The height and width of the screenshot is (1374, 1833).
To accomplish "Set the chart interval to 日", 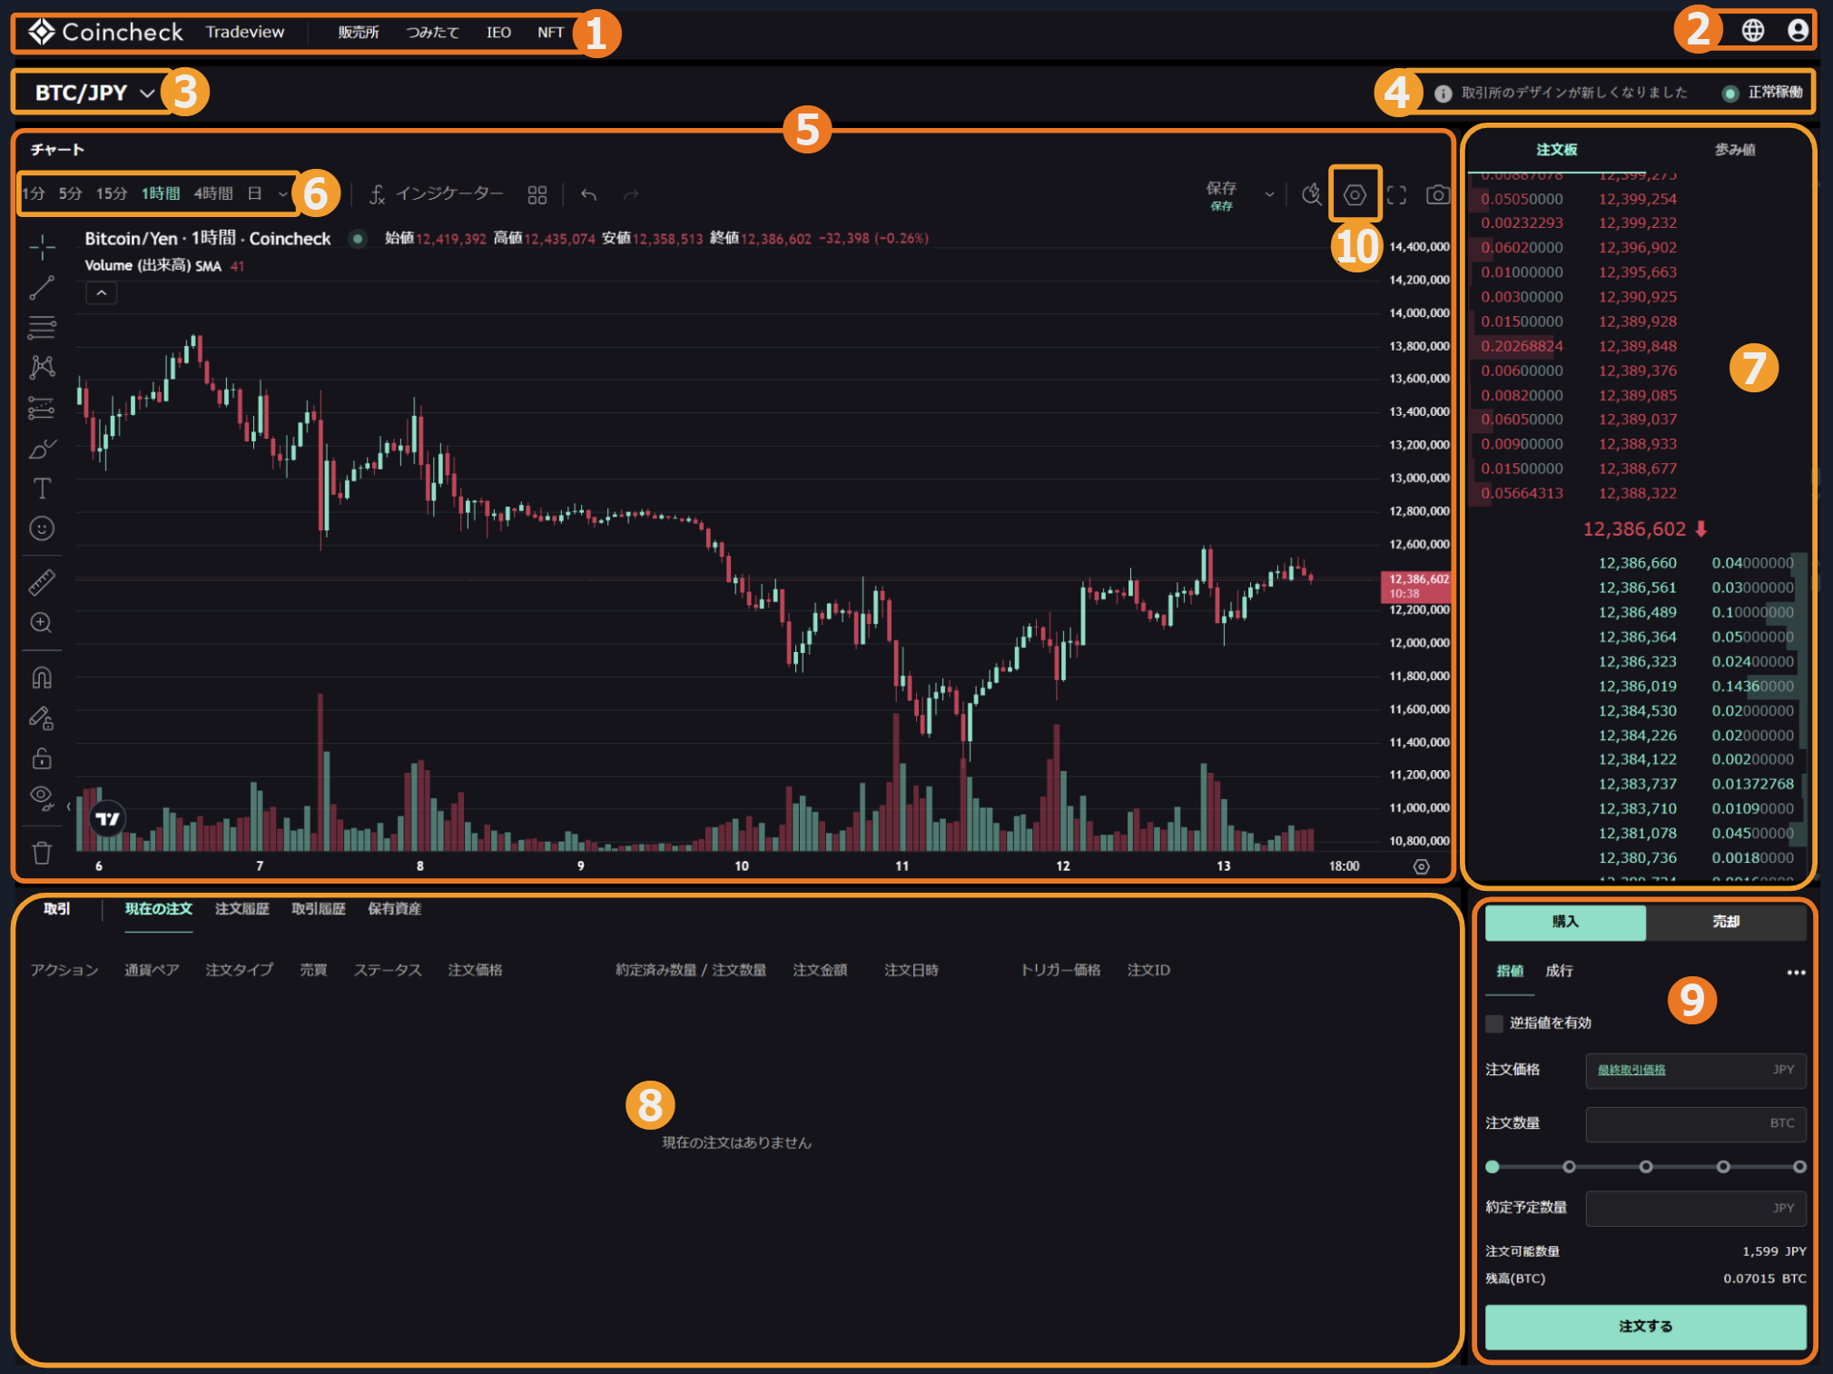I will click(x=255, y=193).
